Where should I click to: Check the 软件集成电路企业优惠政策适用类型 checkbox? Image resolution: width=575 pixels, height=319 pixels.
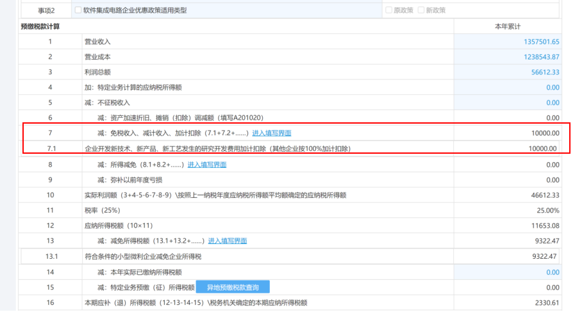click(78, 10)
